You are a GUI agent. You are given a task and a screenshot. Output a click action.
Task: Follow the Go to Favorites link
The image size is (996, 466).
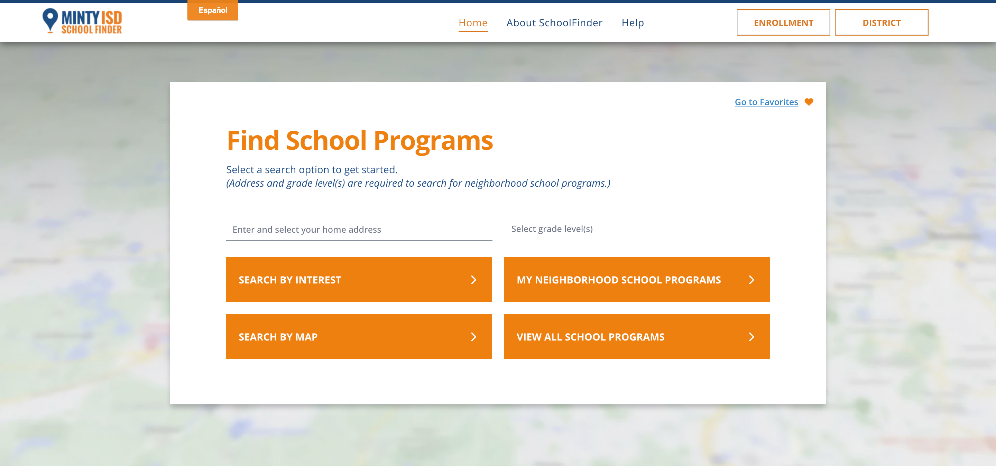766,102
